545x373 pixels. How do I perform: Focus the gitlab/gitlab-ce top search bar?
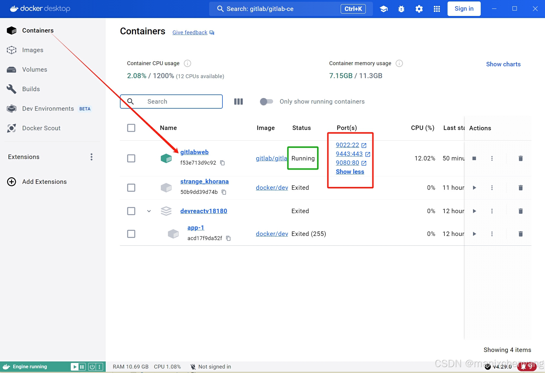click(291, 9)
